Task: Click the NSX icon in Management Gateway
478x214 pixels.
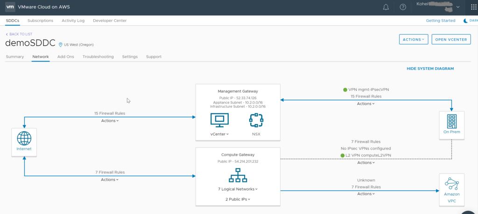Action: 256,120
